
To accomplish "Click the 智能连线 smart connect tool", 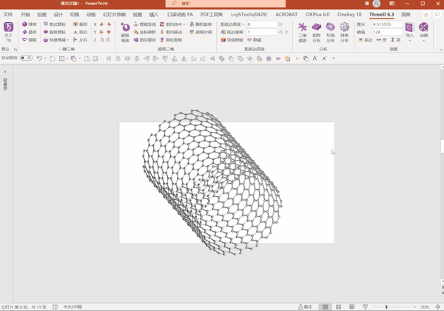I will 145,24.
